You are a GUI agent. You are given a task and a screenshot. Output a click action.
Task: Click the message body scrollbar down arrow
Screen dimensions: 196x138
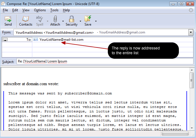click(192, 128)
